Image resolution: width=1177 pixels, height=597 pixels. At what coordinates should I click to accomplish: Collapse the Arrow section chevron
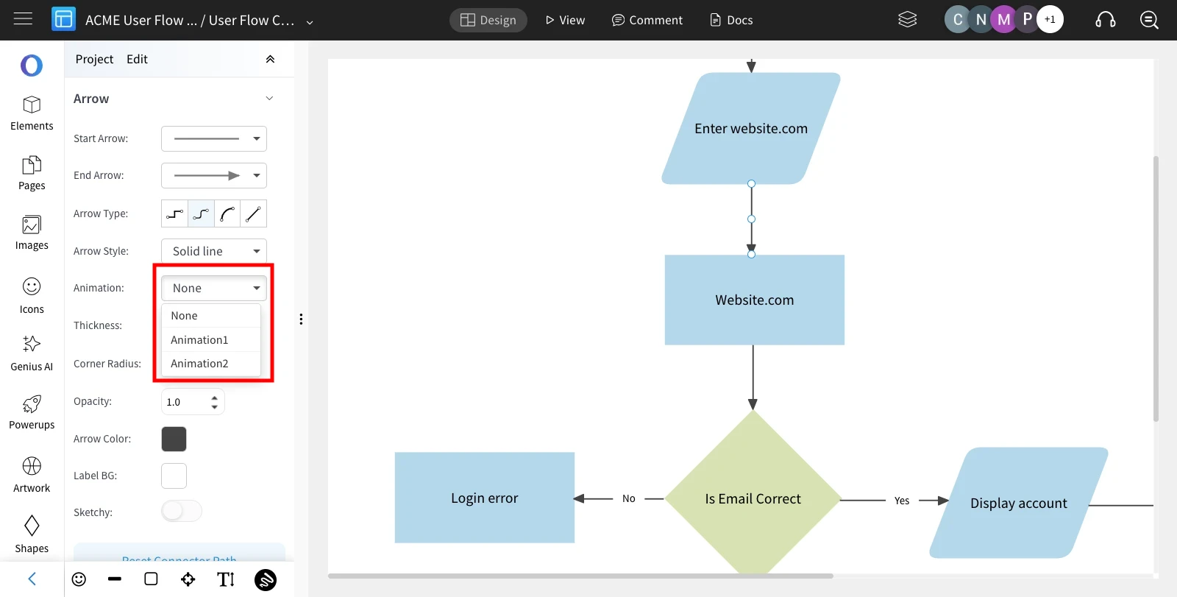tap(269, 99)
